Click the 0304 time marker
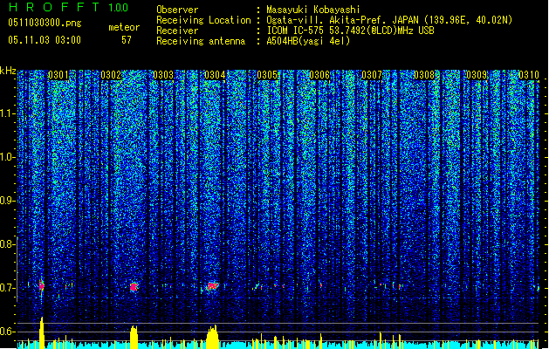This screenshot has width=549, height=349. (x=215, y=75)
